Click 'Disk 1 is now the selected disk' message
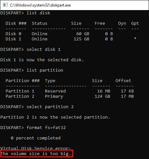This screenshot has height=159, width=149. (42, 60)
